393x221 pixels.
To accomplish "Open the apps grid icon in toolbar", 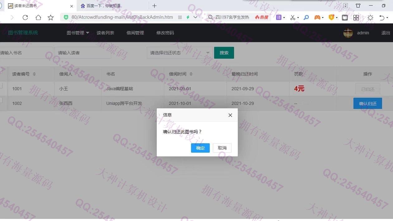I will click(356, 17).
